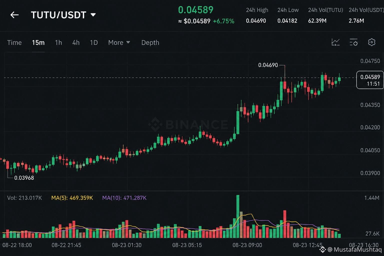Click the ≈ $0.04589 dollar equivalent text
384x256 pixels.
194,21
